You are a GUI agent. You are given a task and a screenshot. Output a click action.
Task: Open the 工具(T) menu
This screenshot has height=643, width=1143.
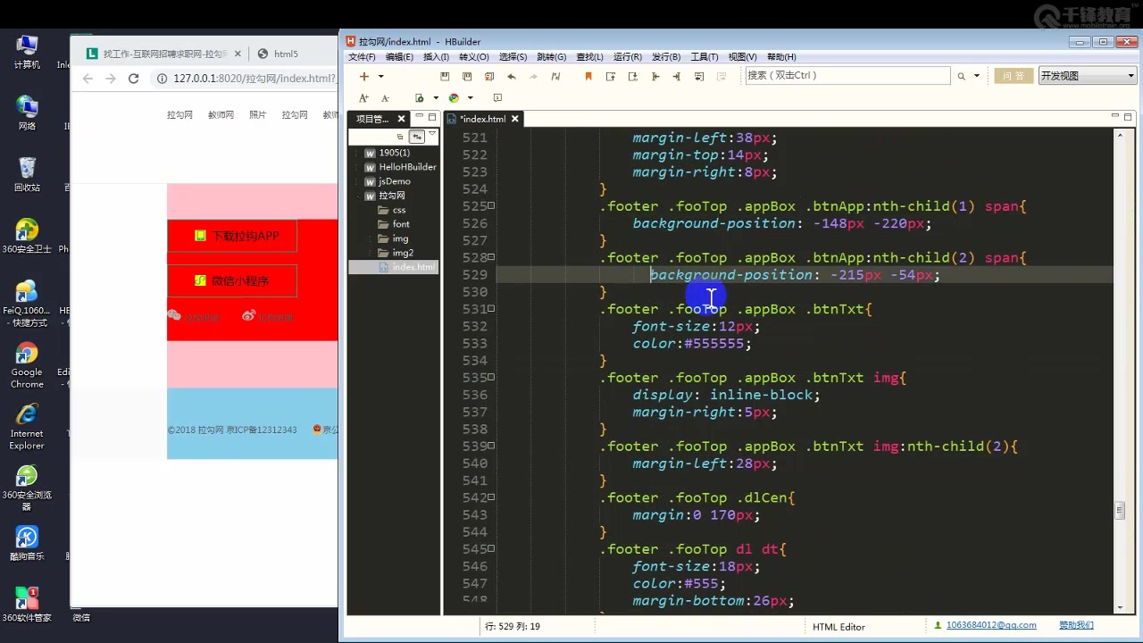(x=705, y=57)
